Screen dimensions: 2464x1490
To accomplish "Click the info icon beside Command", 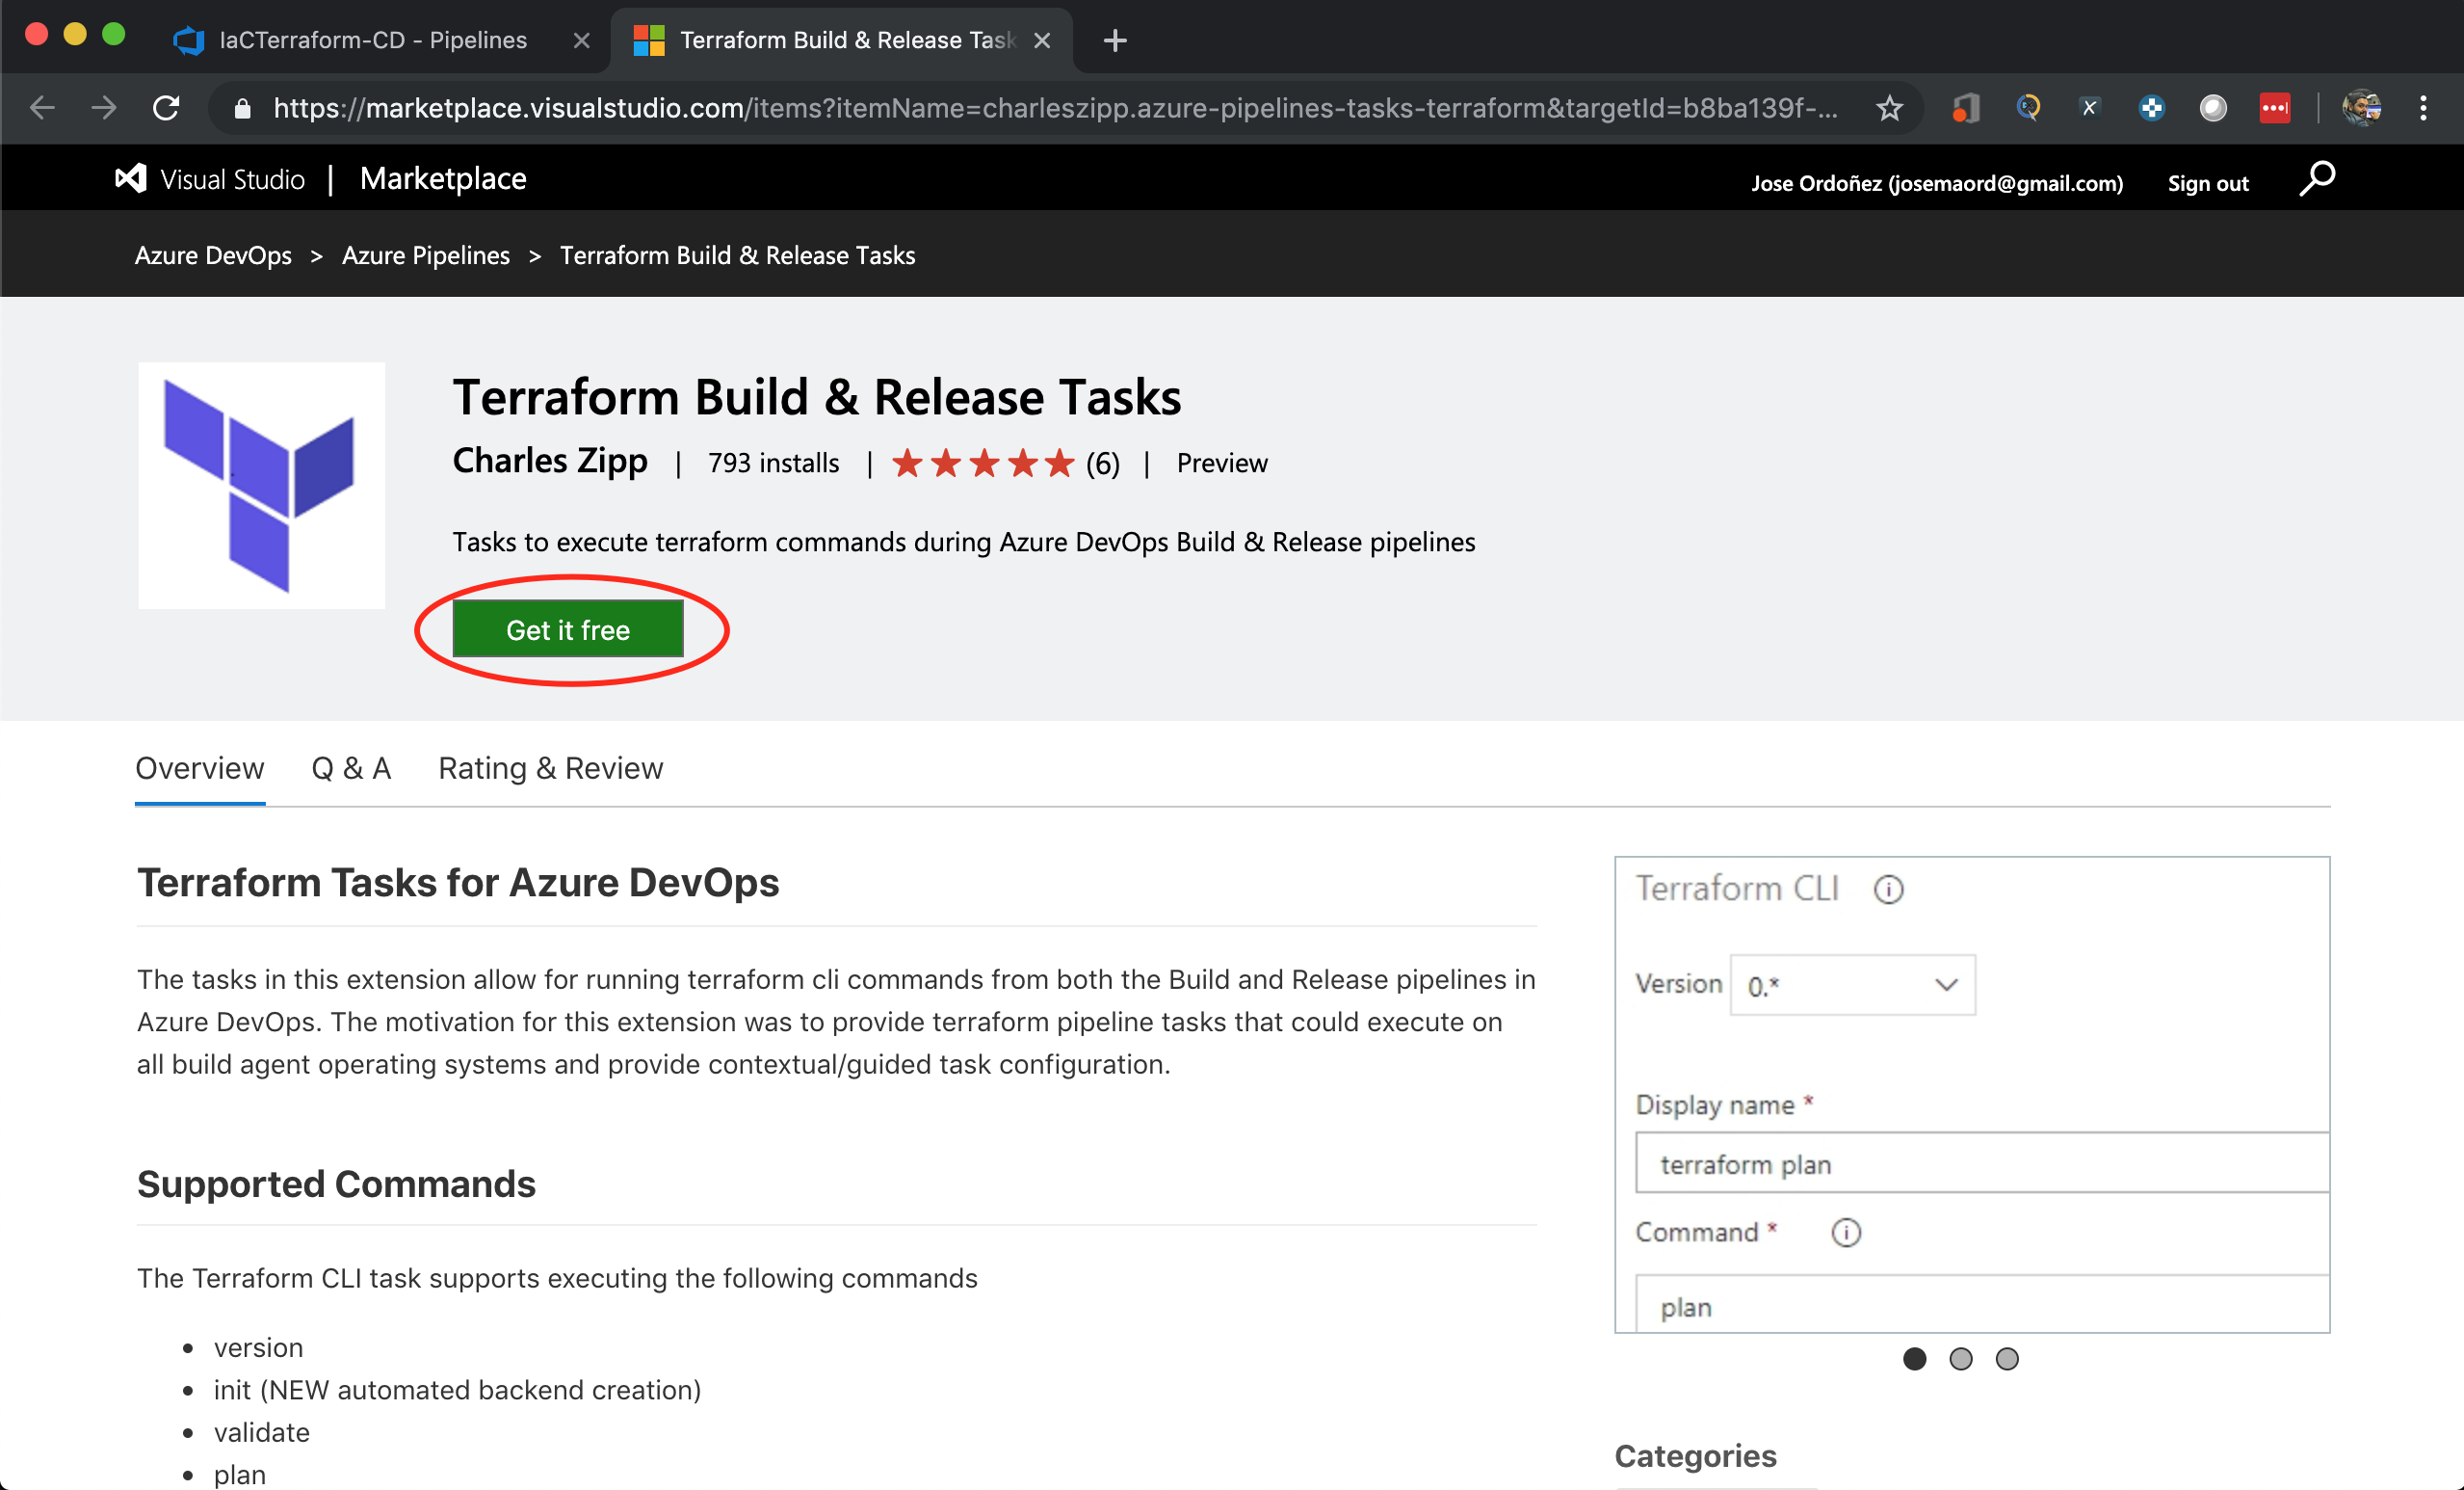I will pos(1845,1232).
